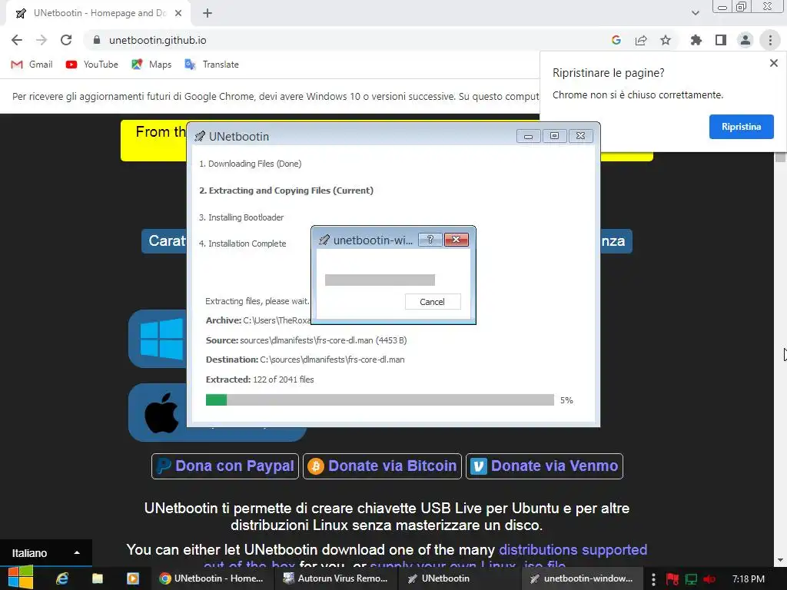Switch to unetbootin-window taskbar item
Viewport: 787px width, 590px height.
tap(583, 578)
